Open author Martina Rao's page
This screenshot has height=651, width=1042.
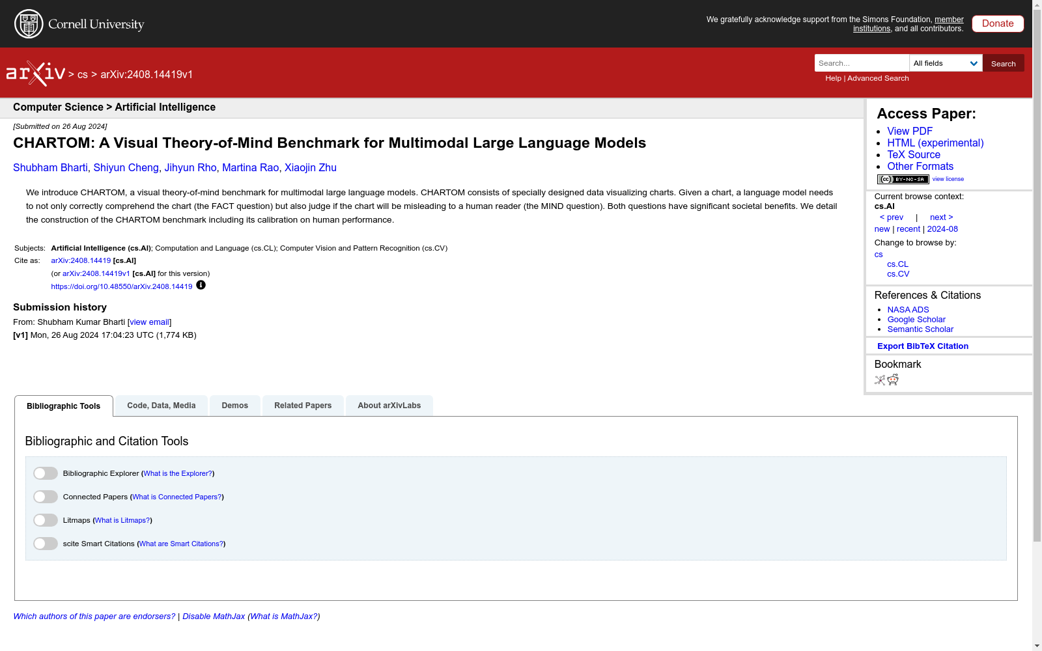[250, 168]
